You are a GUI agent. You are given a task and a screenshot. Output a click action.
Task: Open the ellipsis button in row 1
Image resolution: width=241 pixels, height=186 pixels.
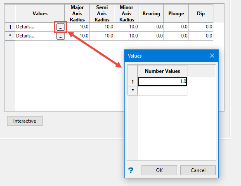[x=60, y=27]
